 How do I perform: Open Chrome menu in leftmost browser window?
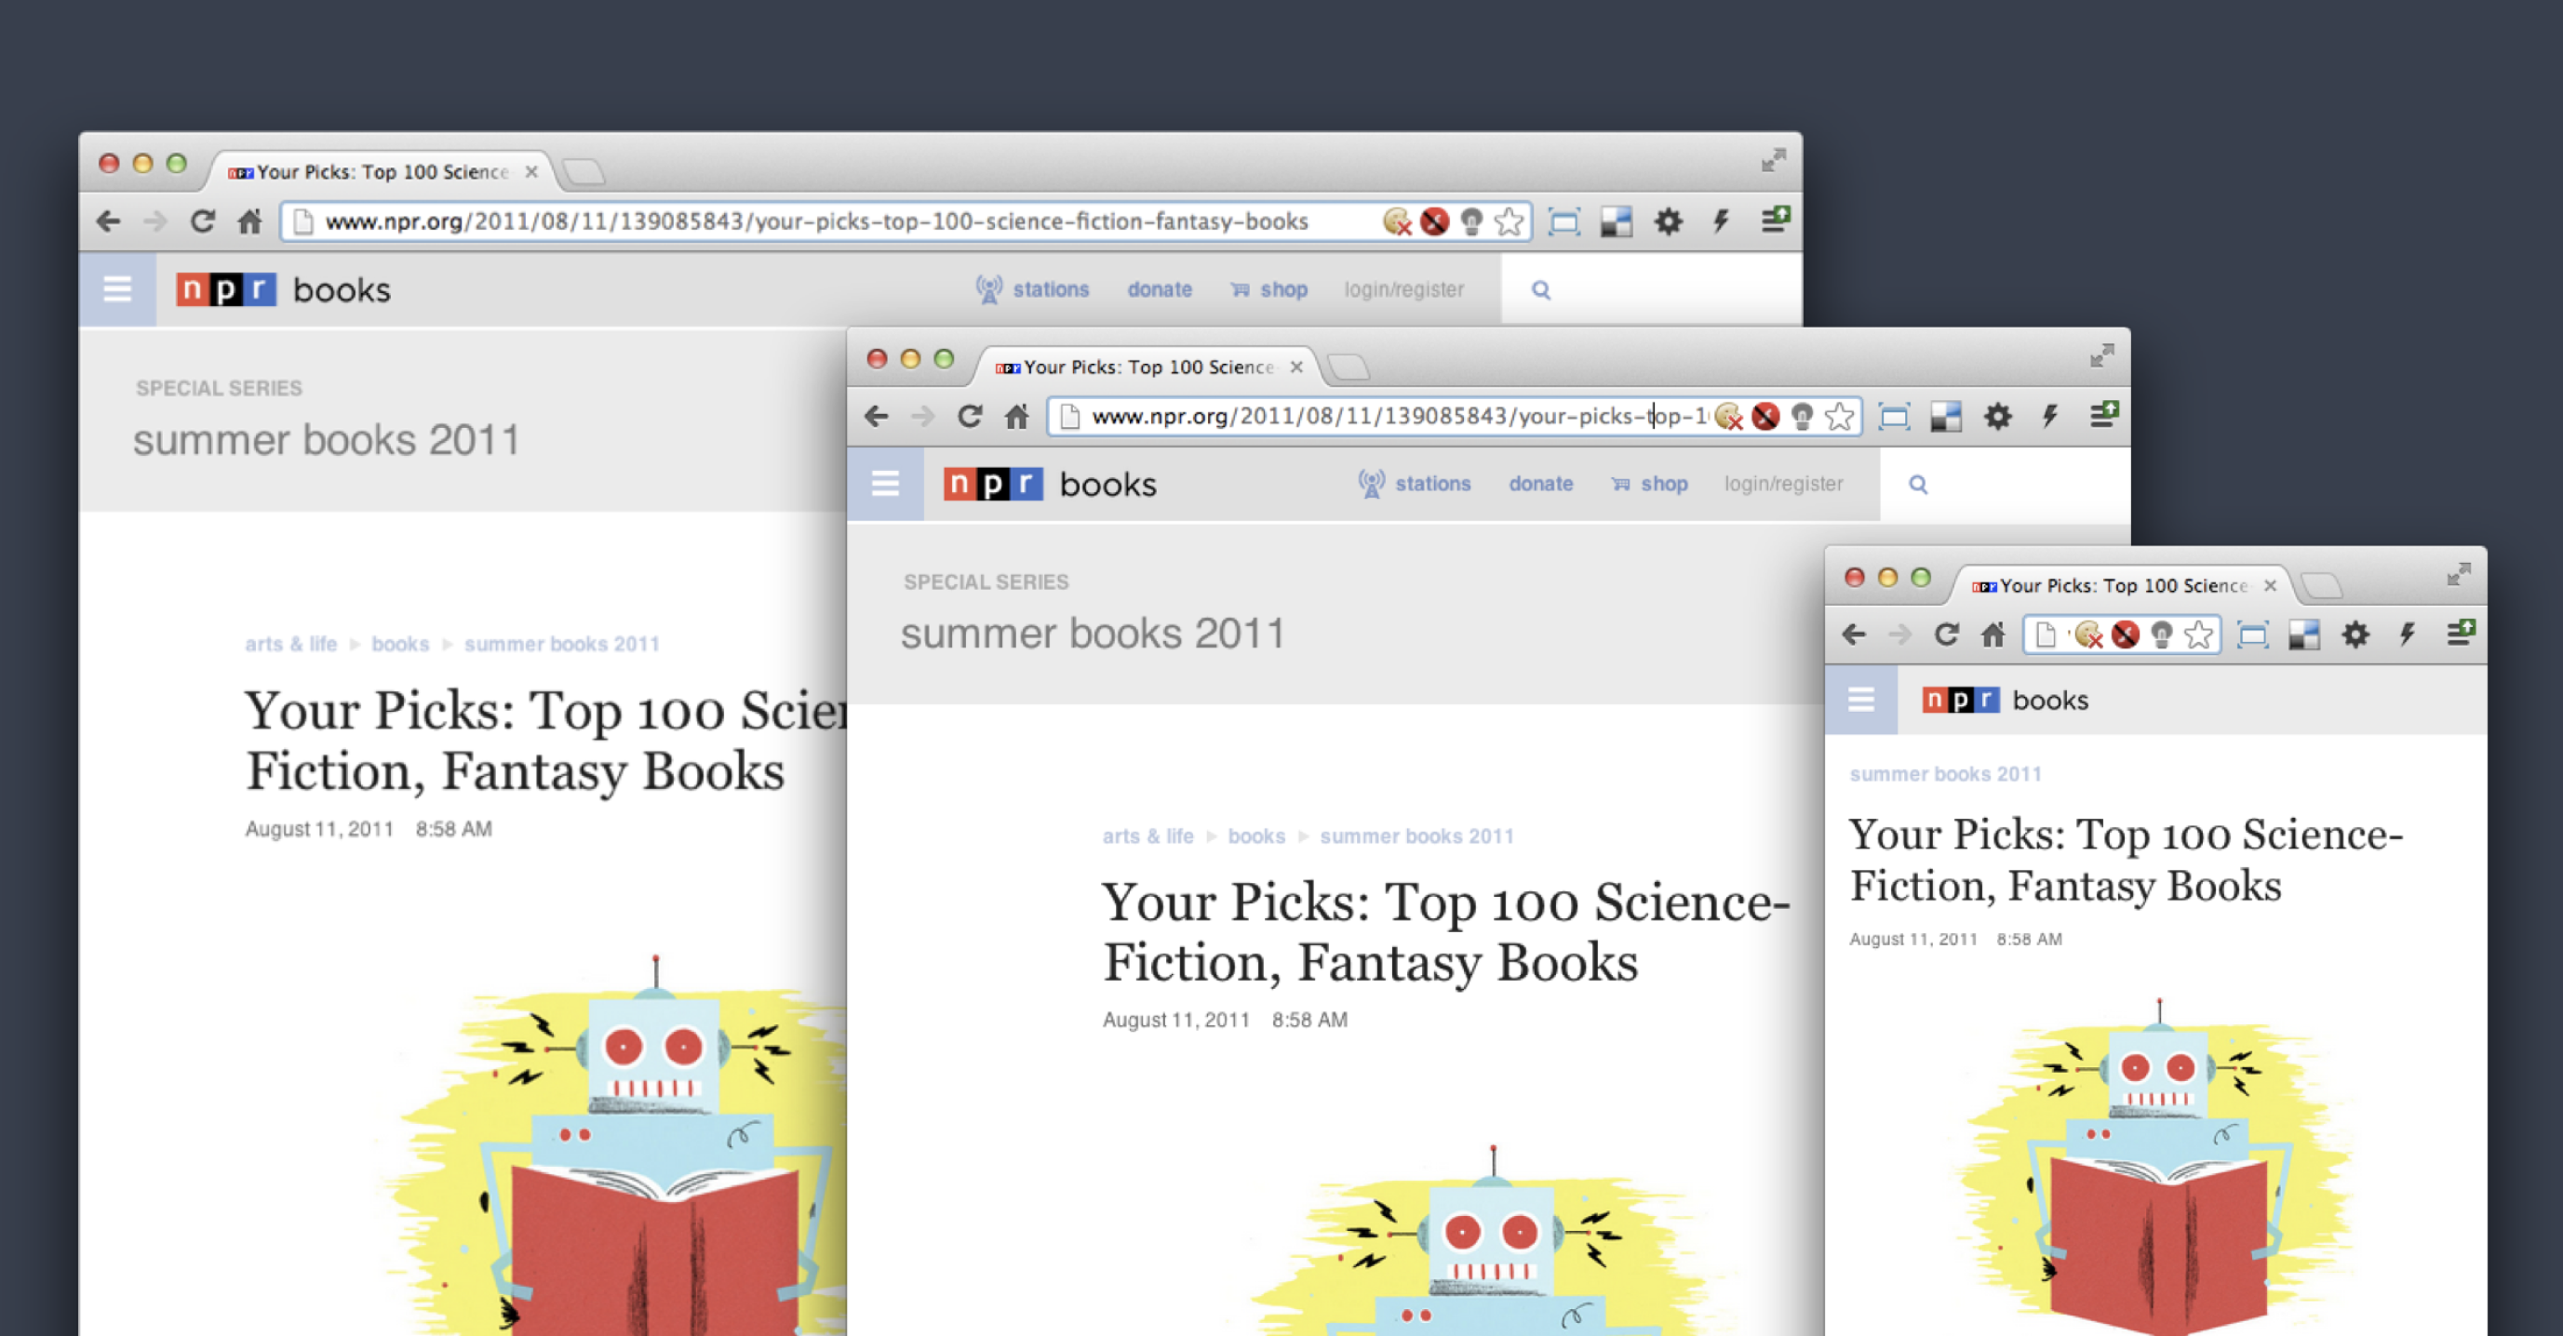(1774, 220)
